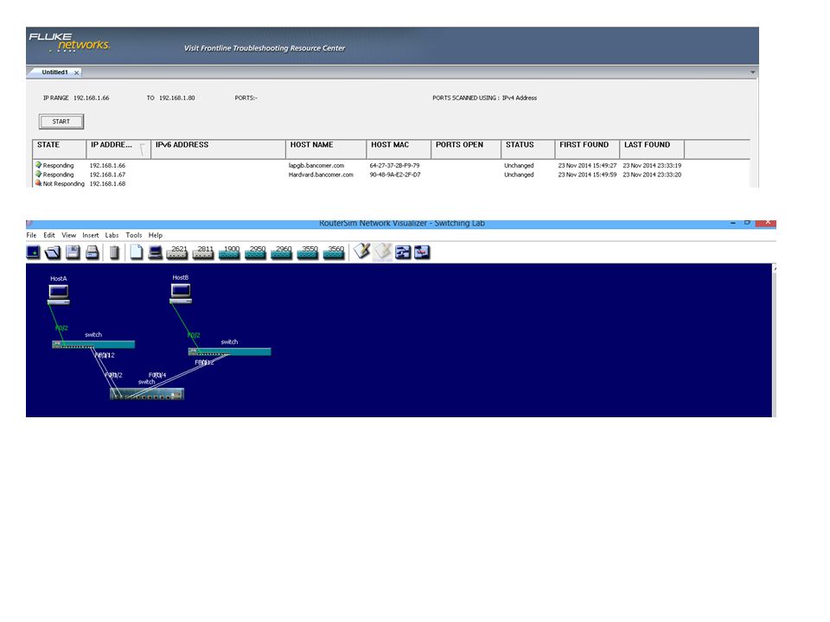Select the Not Responding 192.168.1.68 row
This screenshot has height=622, width=830.
pos(391,183)
